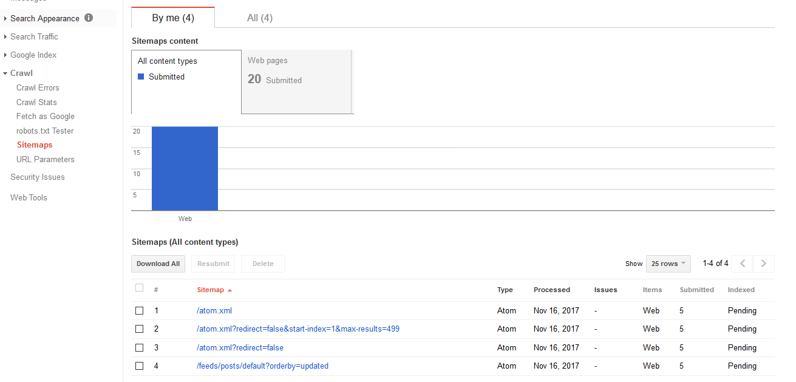
Task: Open Crawl Stats in sidebar
Action: 36,103
